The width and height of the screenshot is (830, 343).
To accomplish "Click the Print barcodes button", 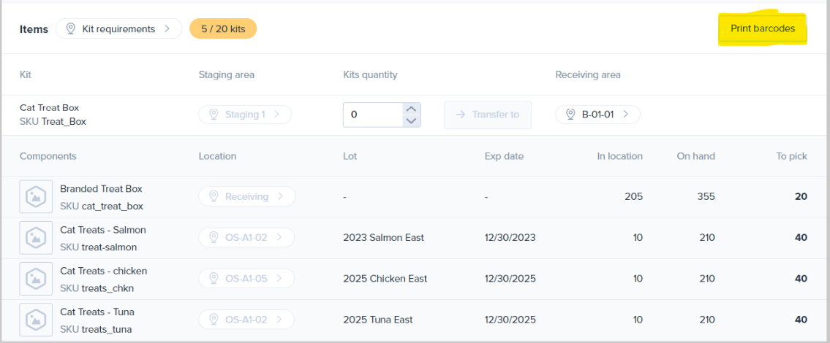I will 763,29.
